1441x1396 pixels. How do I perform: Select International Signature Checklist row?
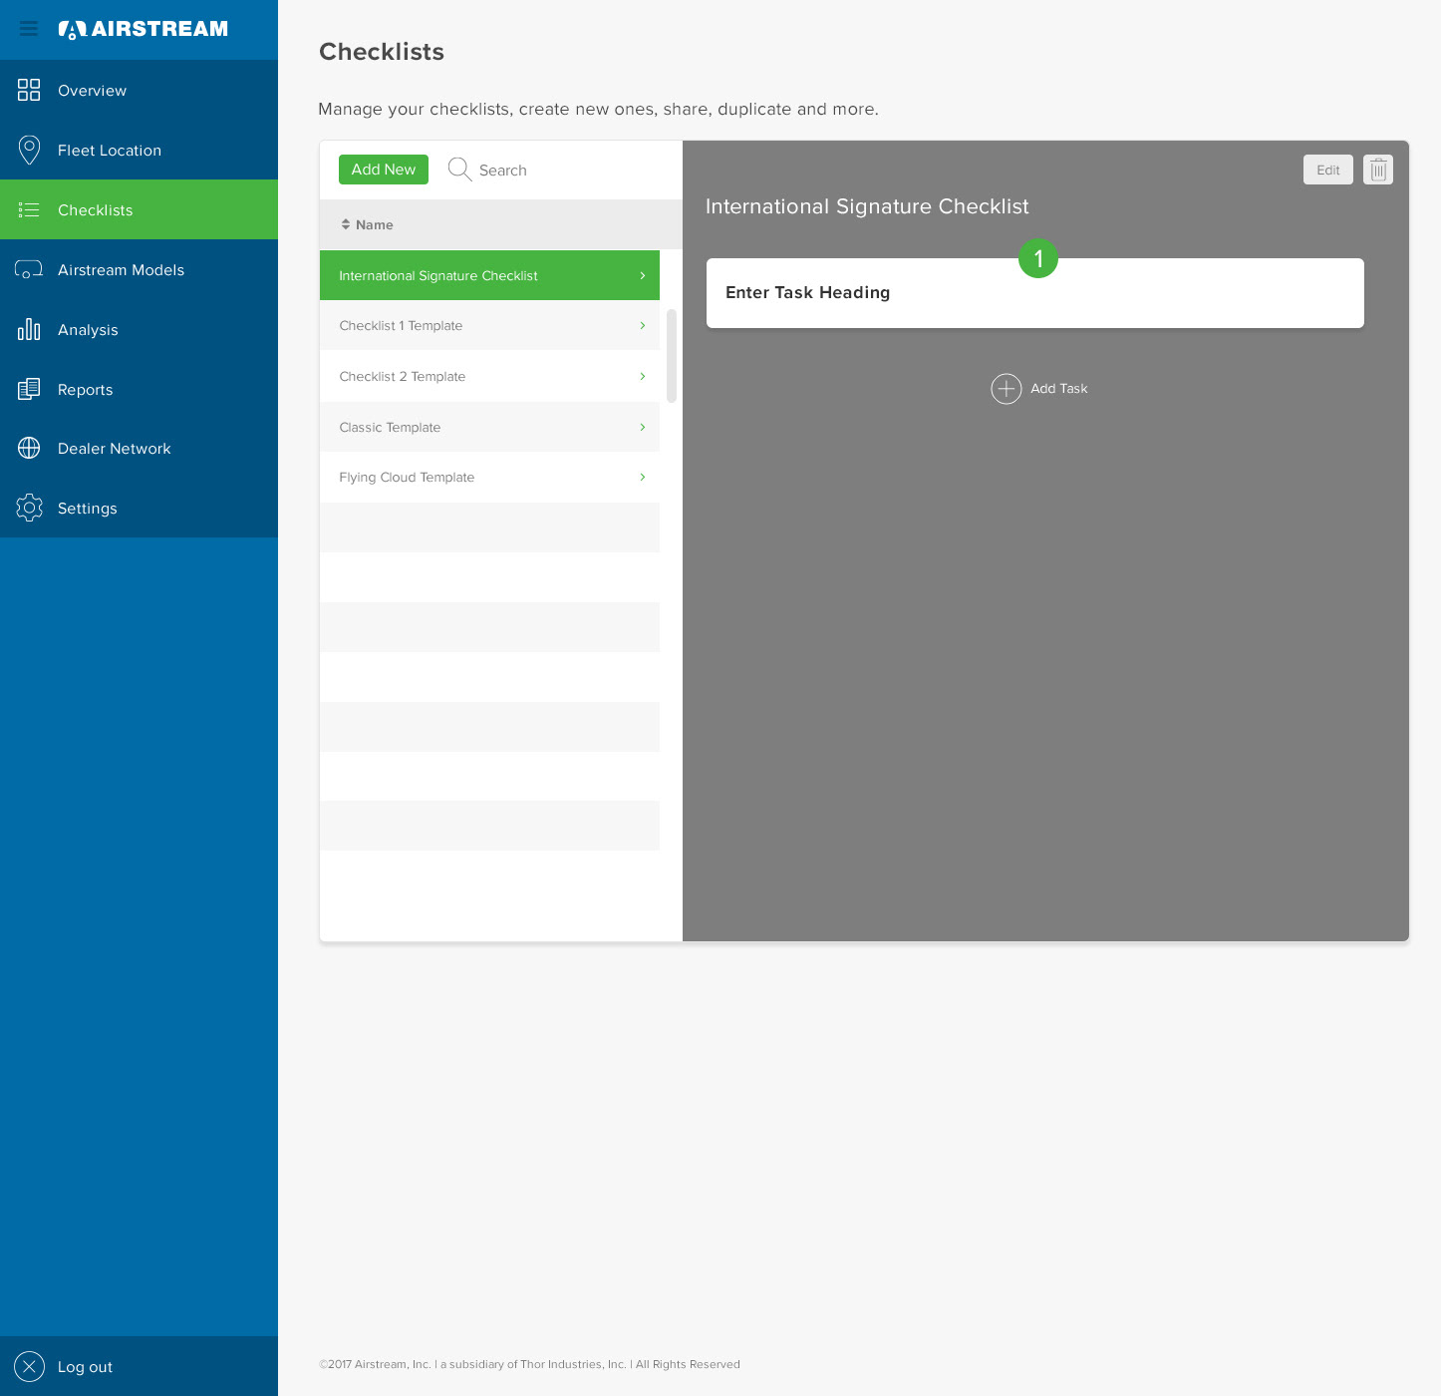[489, 275]
